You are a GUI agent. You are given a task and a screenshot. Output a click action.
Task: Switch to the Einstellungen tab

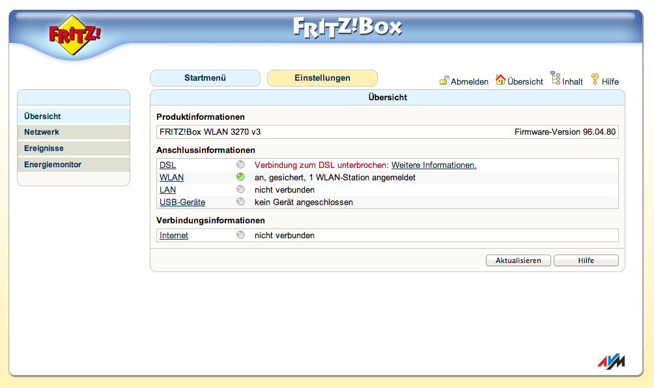click(322, 78)
